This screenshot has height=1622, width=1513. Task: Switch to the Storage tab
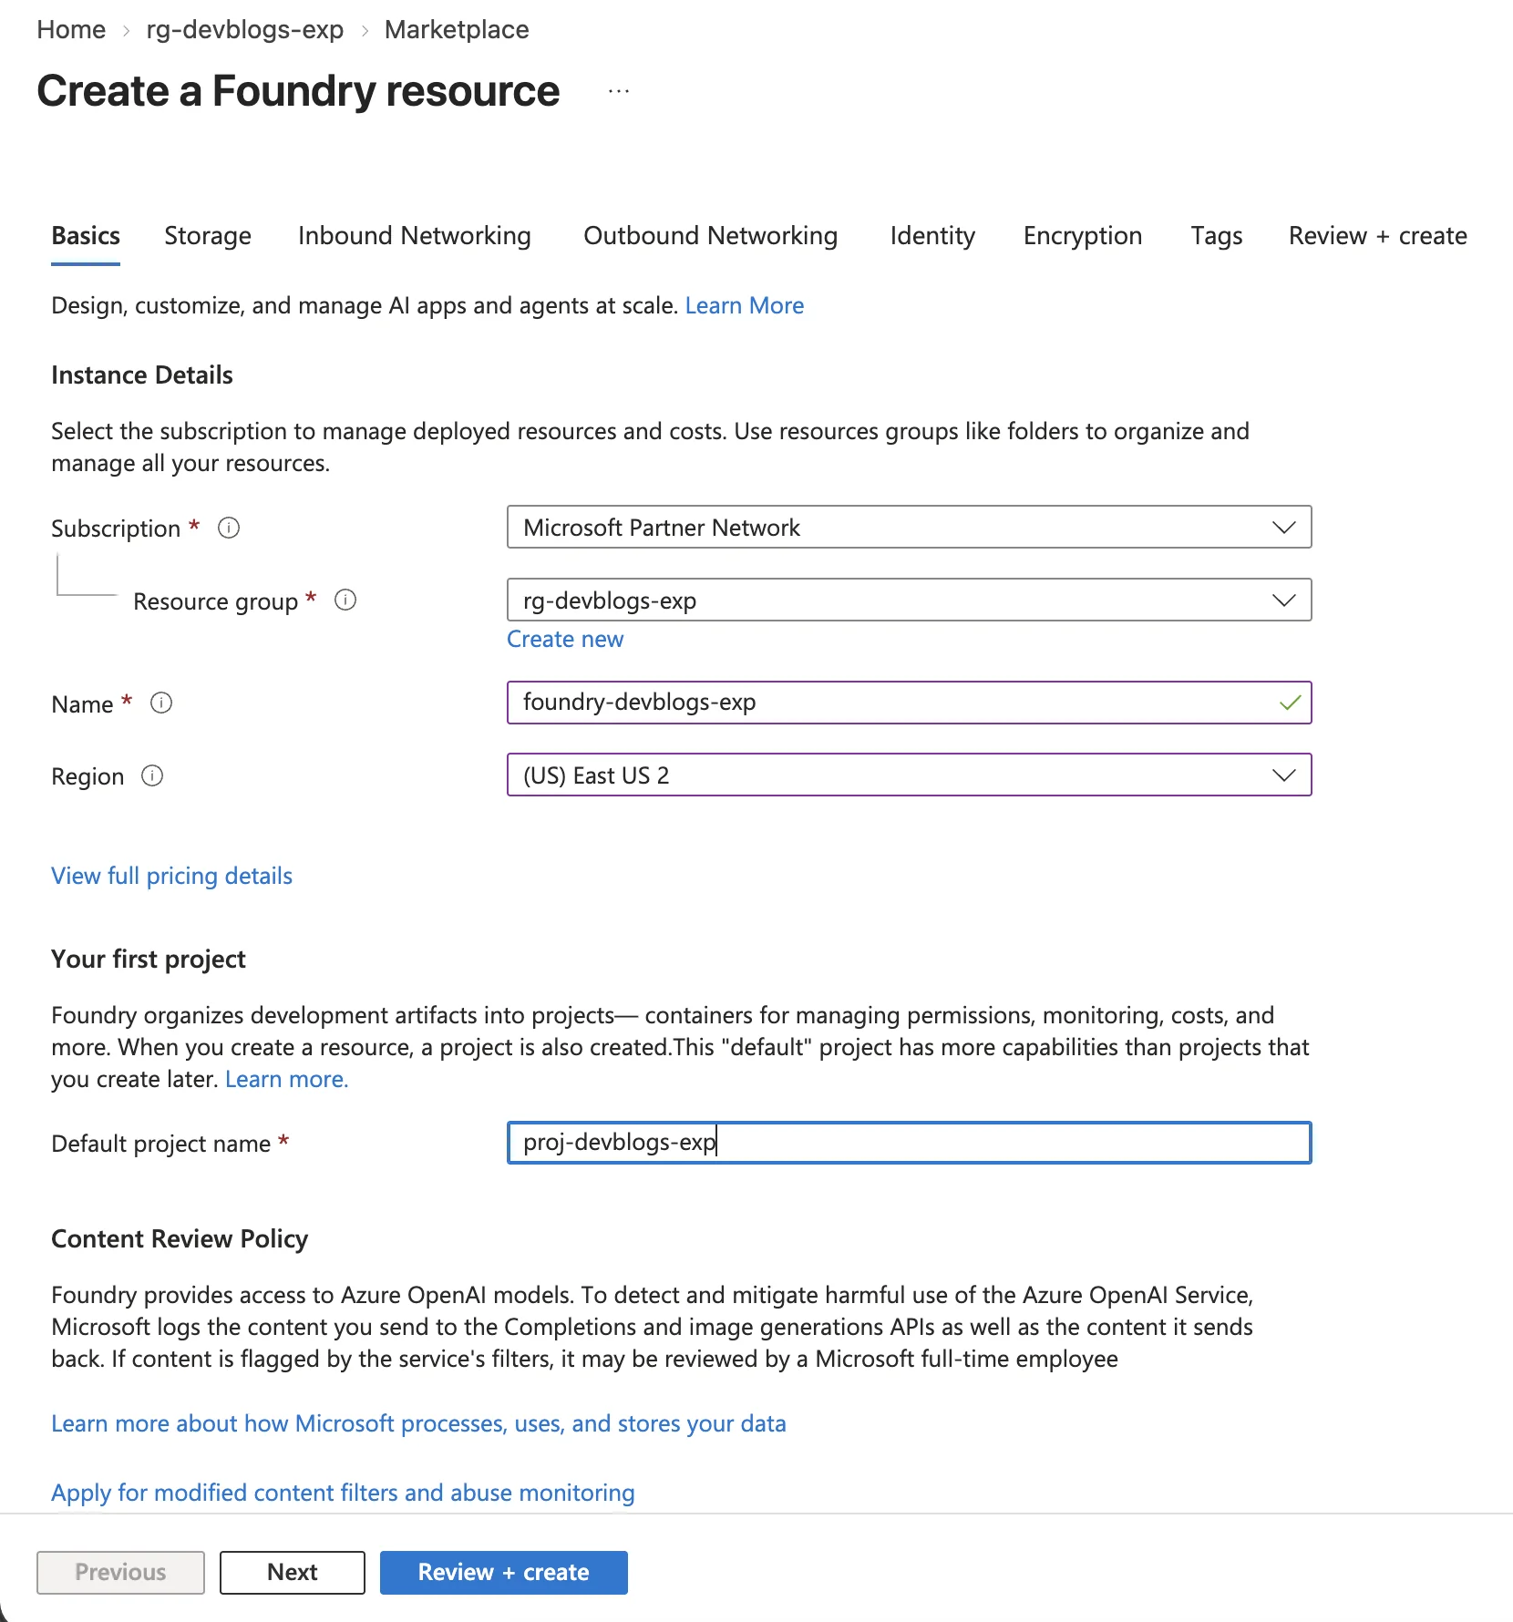pos(208,236)
